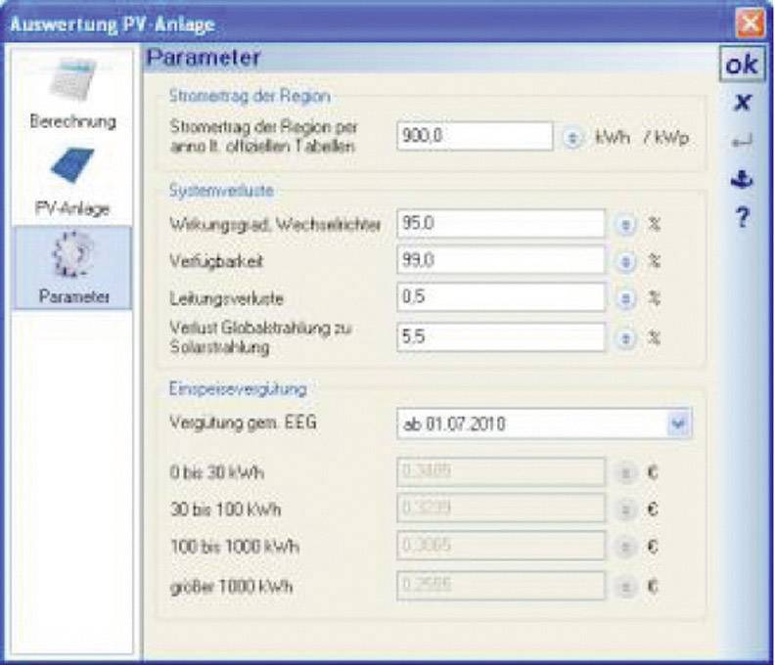Click the Berechnung label text
This screenshot has width=775, height=665.
coord(72,121)
